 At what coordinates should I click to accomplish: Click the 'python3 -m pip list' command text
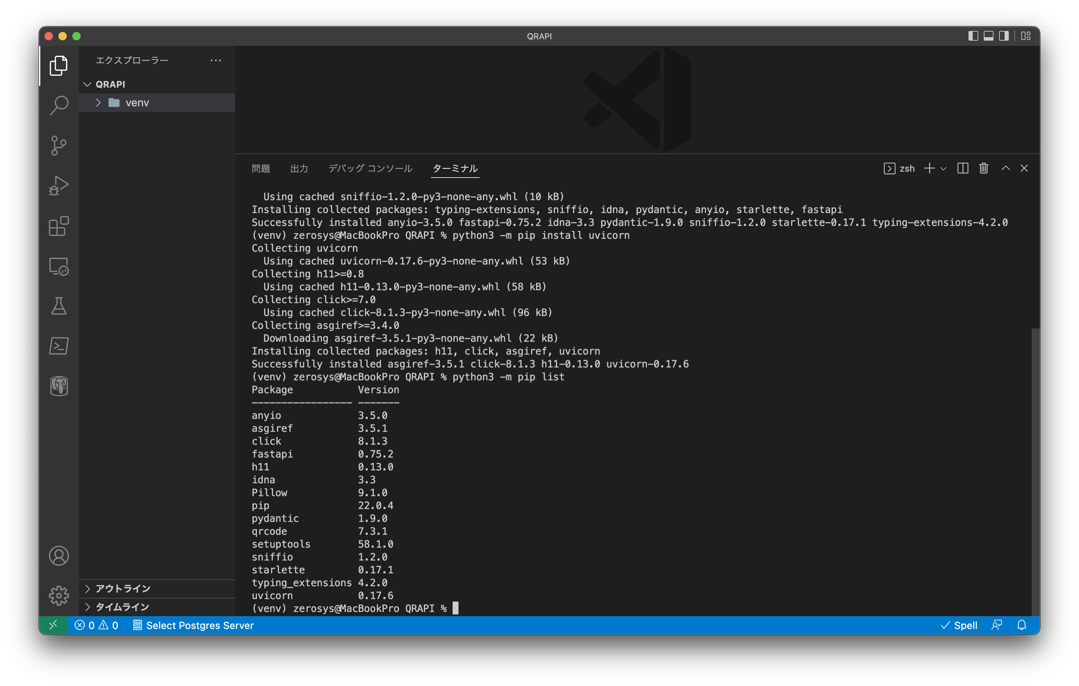(x=509, y=377)
